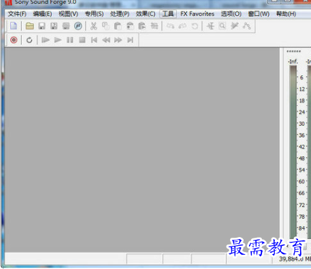Click the Save As icon with question mark
This screenshot has width=311, height=269.
coord(54,26)
